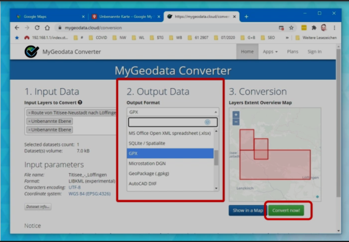The height and width of the screenshot is (242, 349).
Task: Open Dataset info... button
Action: click(38, 206)
